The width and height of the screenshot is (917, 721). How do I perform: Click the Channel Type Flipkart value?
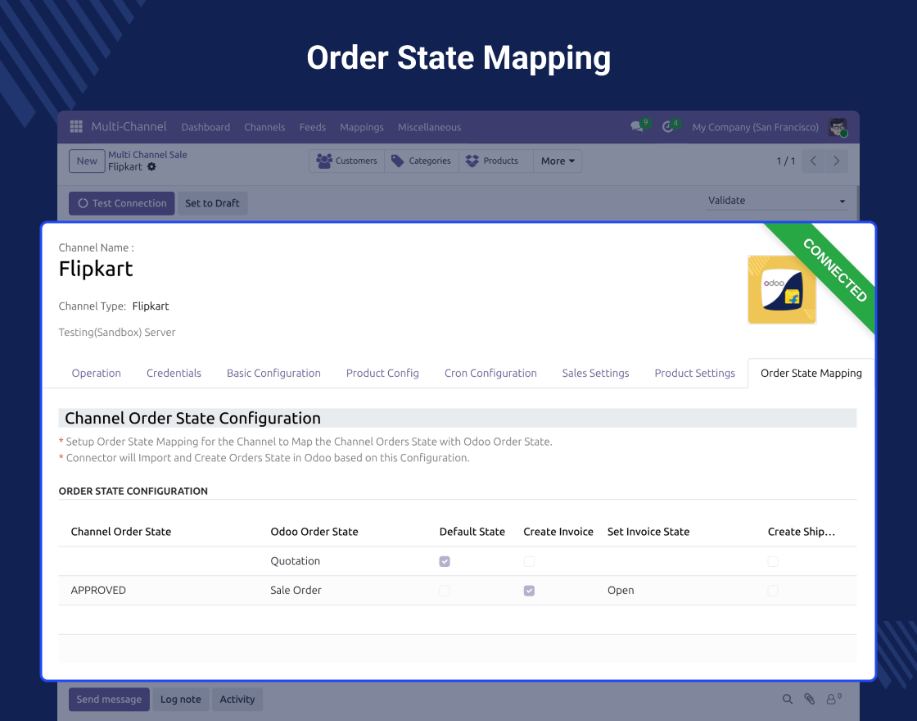(x=151, y=306)
